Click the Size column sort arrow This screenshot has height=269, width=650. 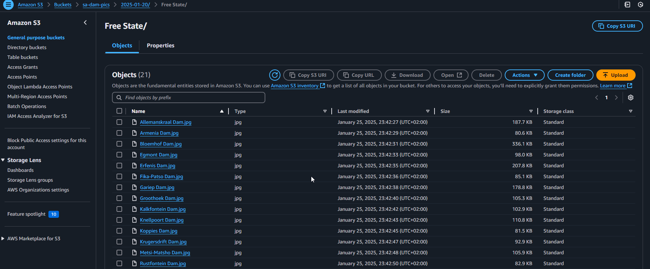click(x=531, y=111)
